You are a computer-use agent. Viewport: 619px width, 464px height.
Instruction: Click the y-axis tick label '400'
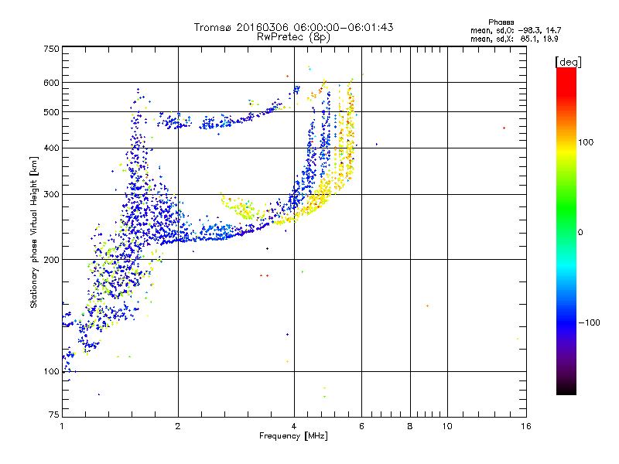coord(52,148)
